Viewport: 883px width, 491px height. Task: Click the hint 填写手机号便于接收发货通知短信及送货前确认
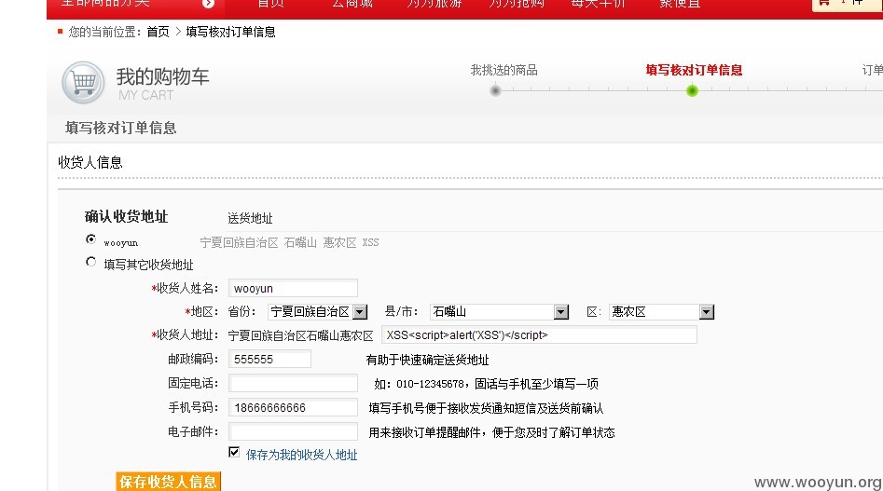coord(486,408)
